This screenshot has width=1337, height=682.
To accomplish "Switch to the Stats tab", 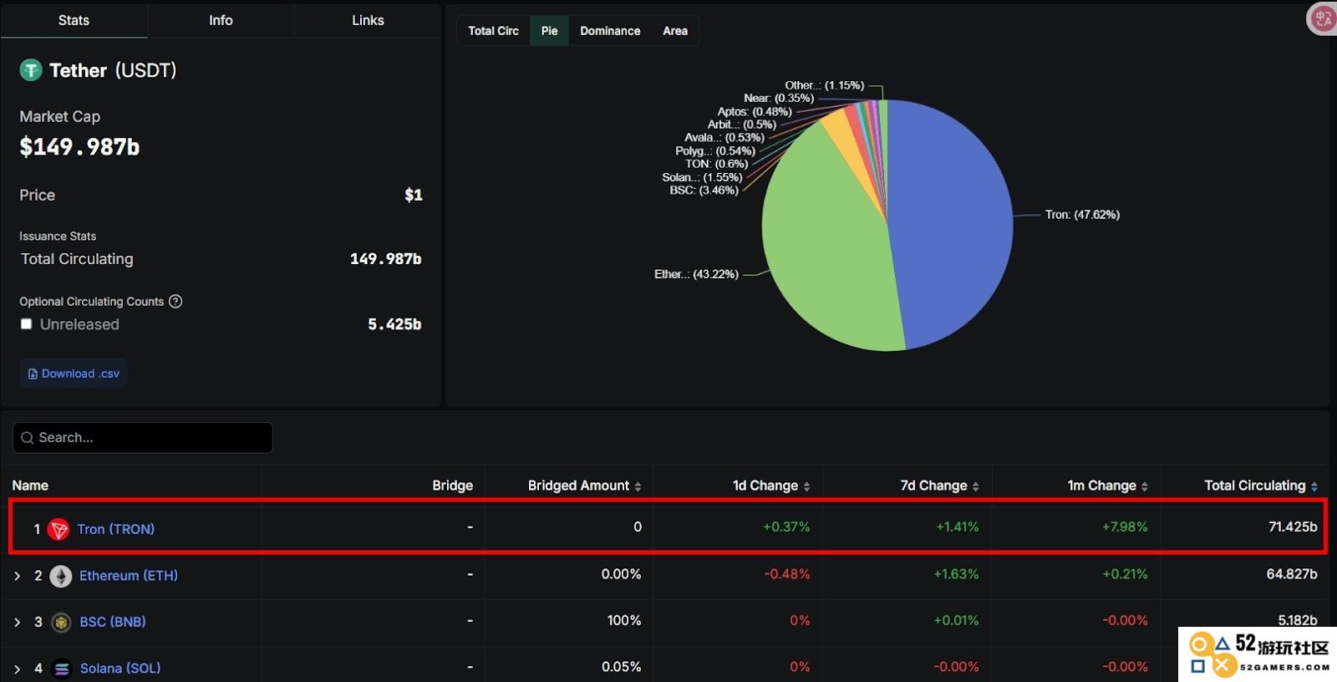I will point(74,20).
